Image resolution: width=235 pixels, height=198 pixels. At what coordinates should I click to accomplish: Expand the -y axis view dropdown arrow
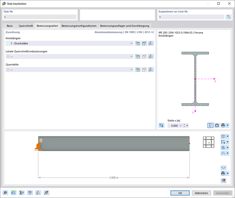pyautogui.click(x=228, y=142)
